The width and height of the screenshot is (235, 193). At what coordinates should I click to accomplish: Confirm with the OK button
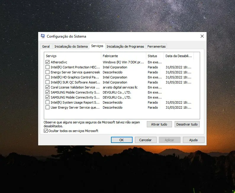coord(122,140)
